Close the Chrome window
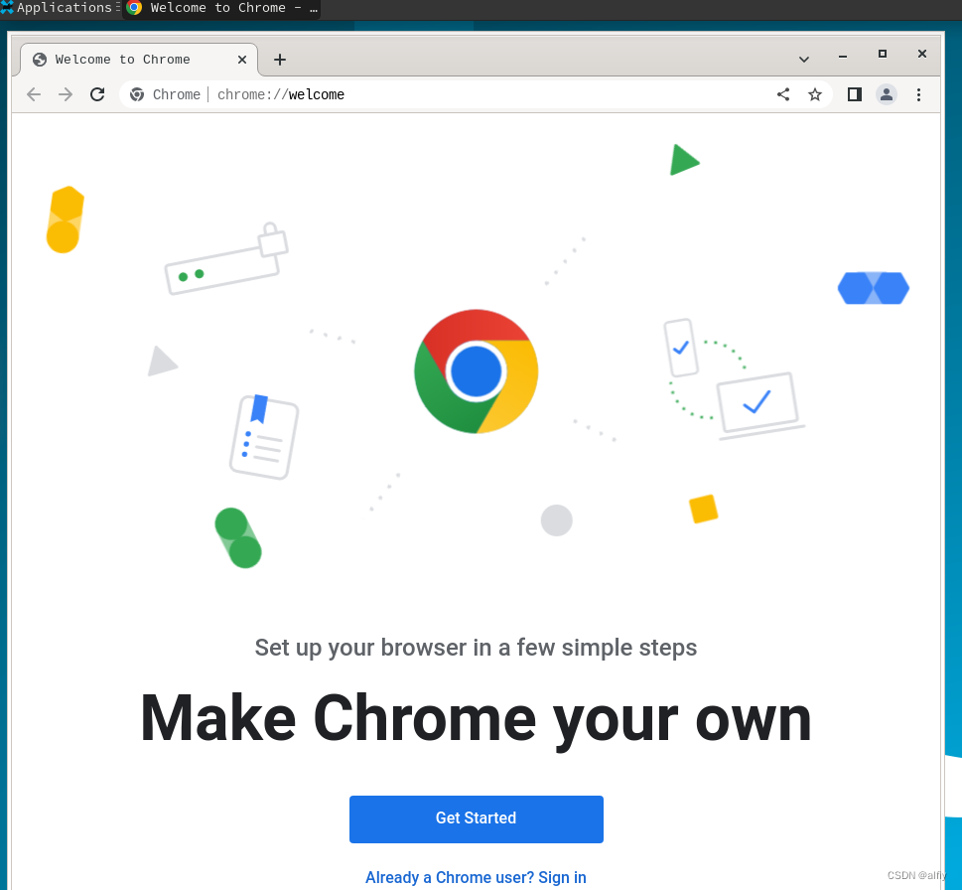Viewport: 962px width, 890px height. pyautogui.click(x=922, y=54)
